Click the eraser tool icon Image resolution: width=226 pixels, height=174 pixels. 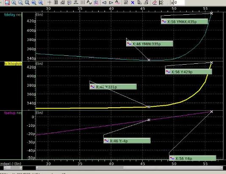pyautogui.click(x=154, y=3)
